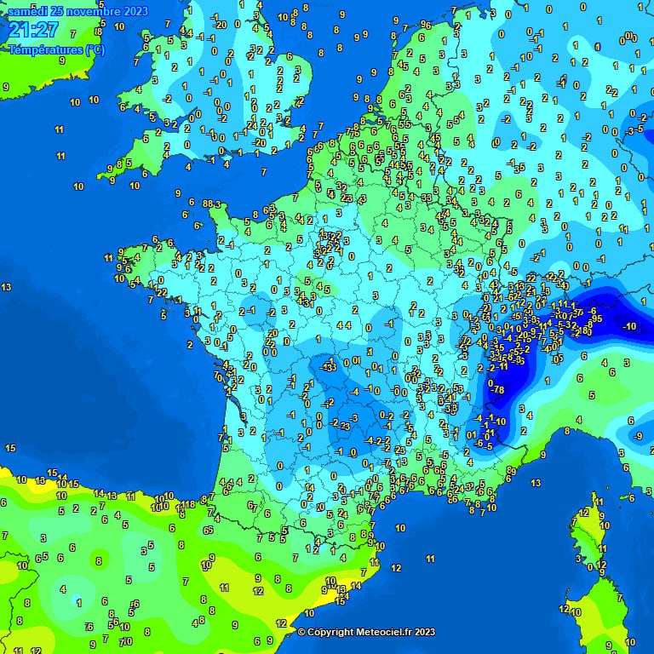Open the Copyright Meteociel.fr 2023 link

tap(366, 632)
